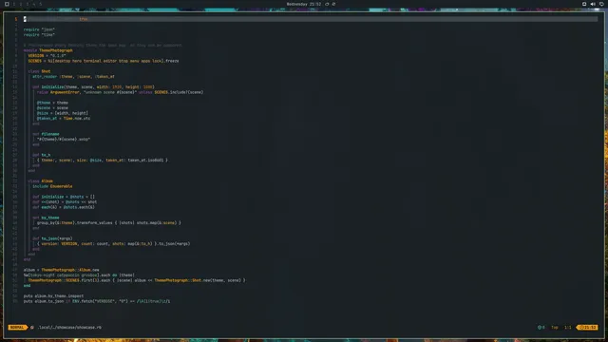Click the def initialize(theme, scene, width line
608x342 pixels.
click(x=93, y=86)
